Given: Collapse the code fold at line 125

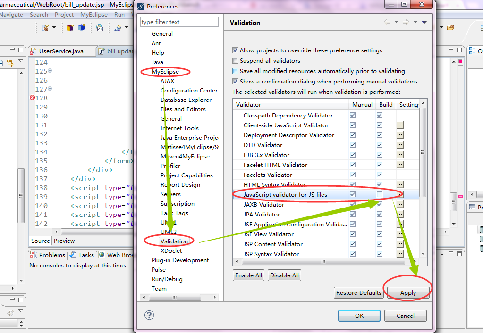Looking at the screenshot, I should (50, 71).
